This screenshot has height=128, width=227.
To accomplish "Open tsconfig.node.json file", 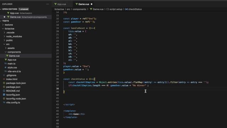I will point(16,99).
